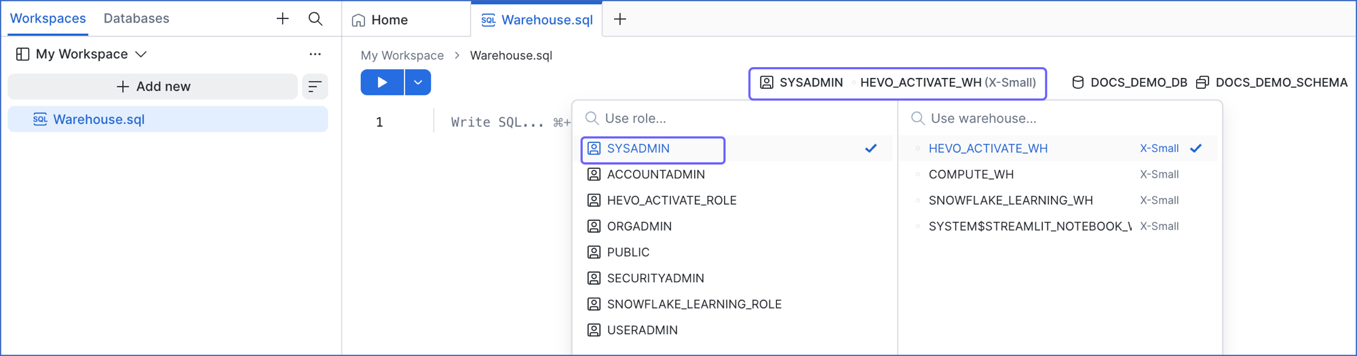The height and width of the screenshot is (356, 1357).
Task: Select the SECURITYADMIN role
Action: (735, 278)
